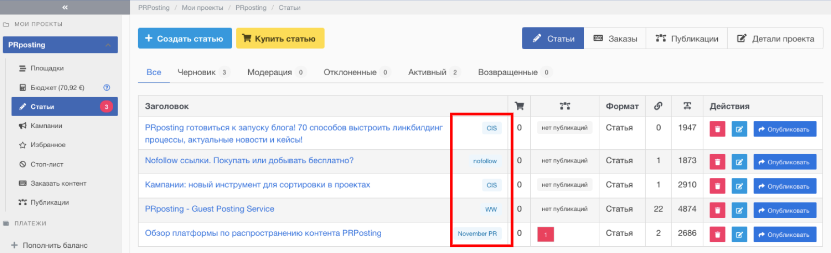Sort by publications network column icon
The width and height of the screenshot is (831, 253).
tap(565, 106)
